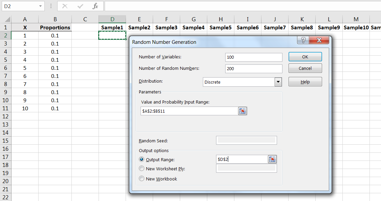This screenshot has width=381, height=201.
Task: Click the formula bar Cancel X icon
Action: tap(65, 6)
